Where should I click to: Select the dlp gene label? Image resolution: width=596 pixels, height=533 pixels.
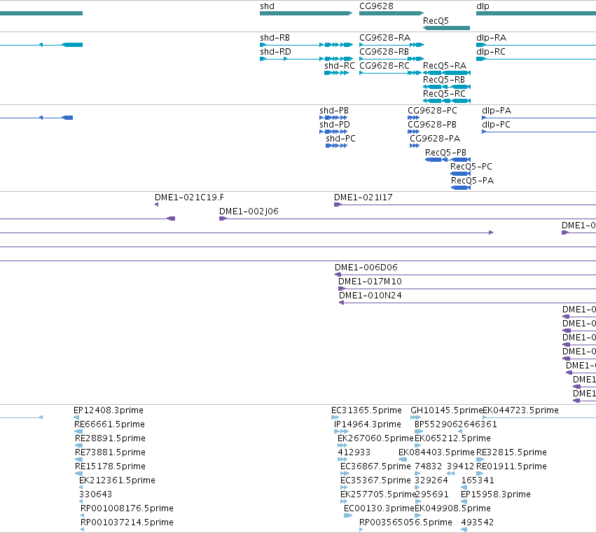click(x=483, y=6)
